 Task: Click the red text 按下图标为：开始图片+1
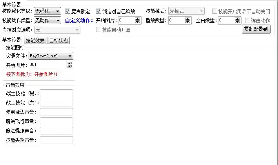tap(32, 74)
